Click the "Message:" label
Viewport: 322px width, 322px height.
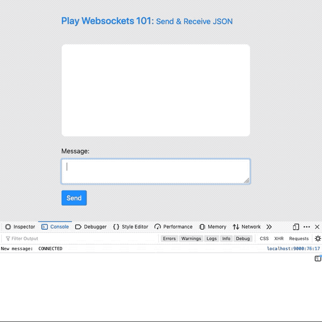(75, 151)
